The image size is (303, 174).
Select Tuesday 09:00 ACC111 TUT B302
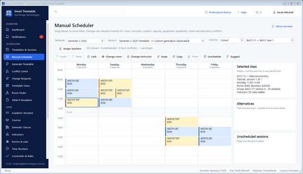pos(115,83)
